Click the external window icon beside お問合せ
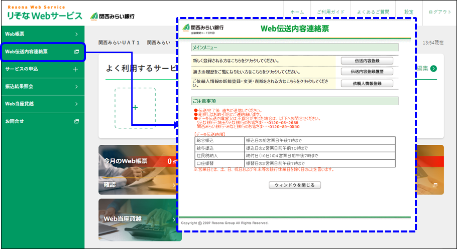Screen dimensions: 457x249 77,121
